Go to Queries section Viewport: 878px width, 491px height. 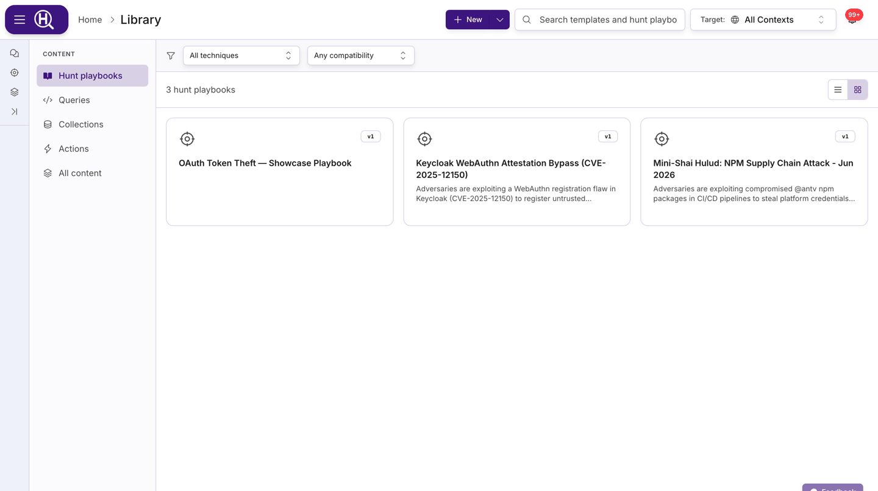pyautogui.click(x=93, y=100)
